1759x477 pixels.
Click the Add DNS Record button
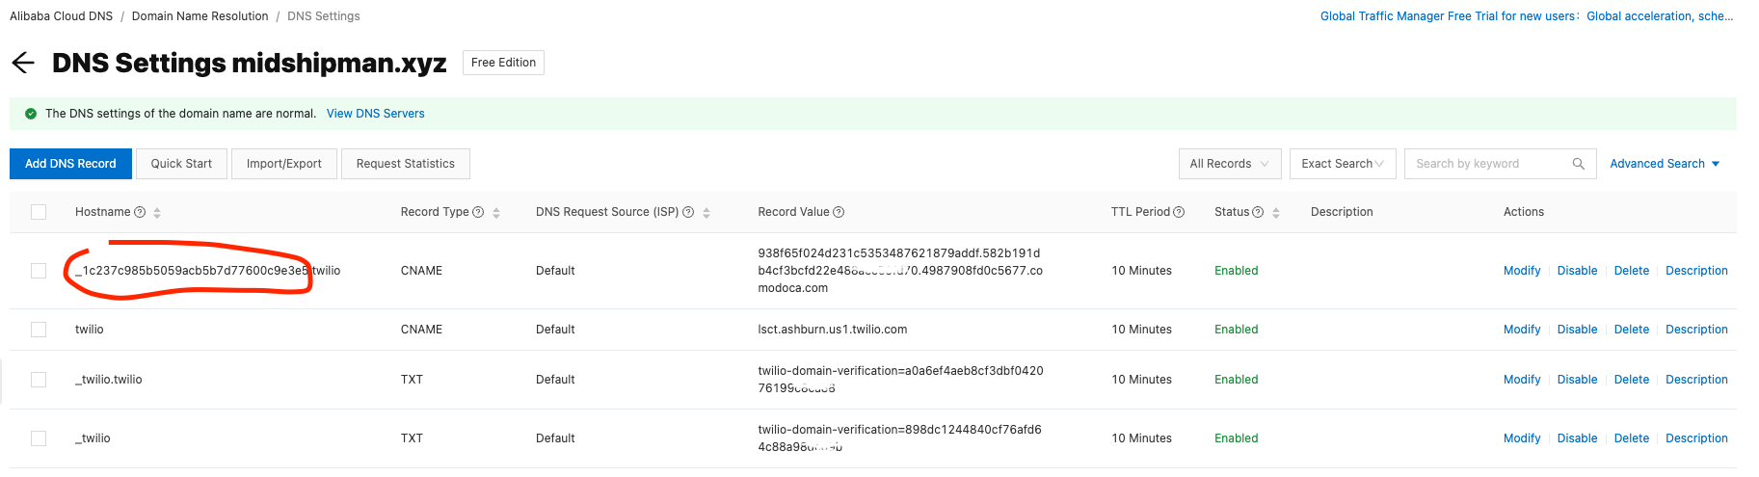70,164
